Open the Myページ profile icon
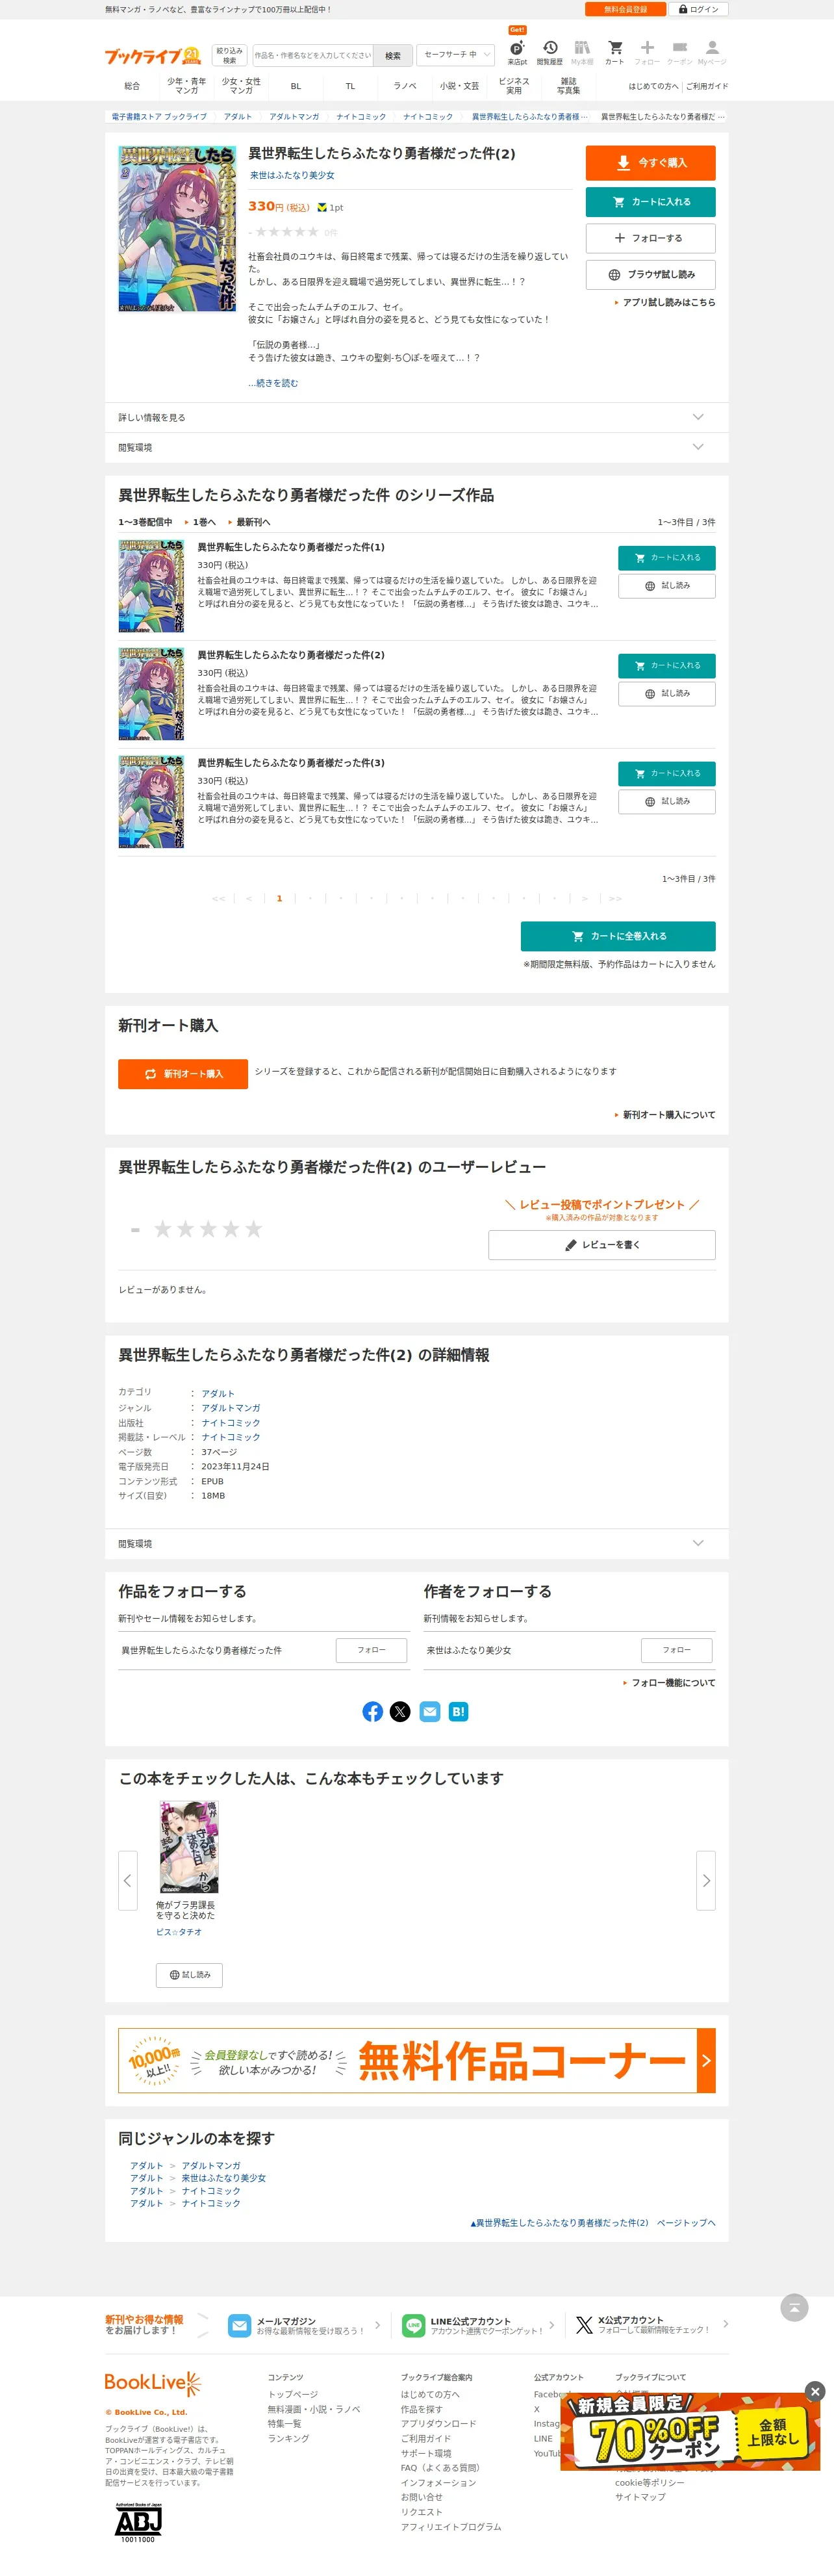834x2576 pixels. pyautogui.click(x=712, y=52)
